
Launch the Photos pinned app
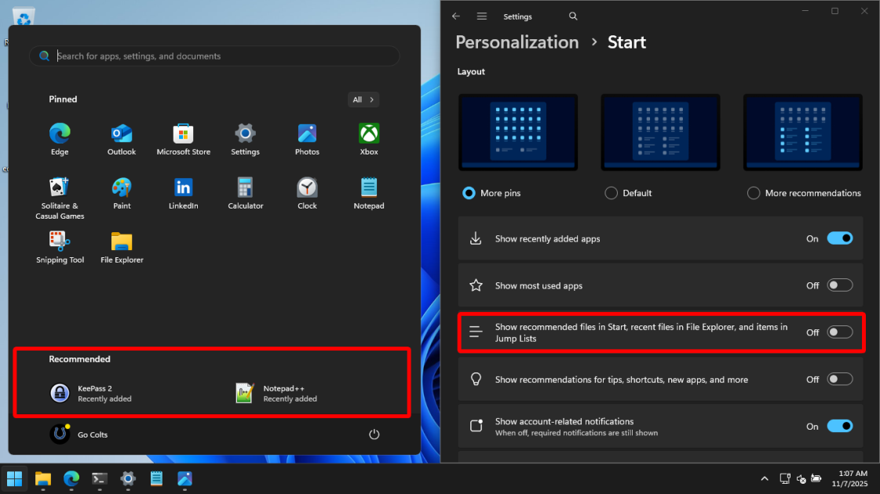[307, 139]
